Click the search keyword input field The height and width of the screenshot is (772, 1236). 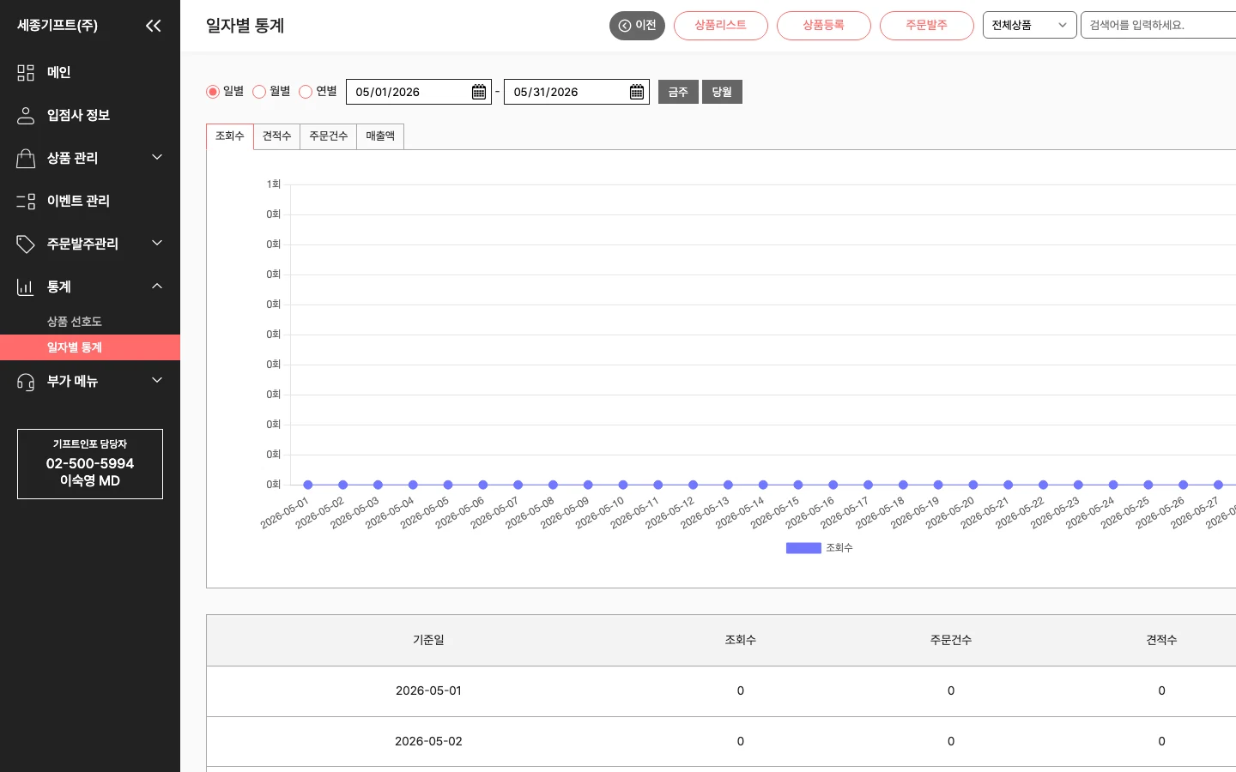[1159, 26]
